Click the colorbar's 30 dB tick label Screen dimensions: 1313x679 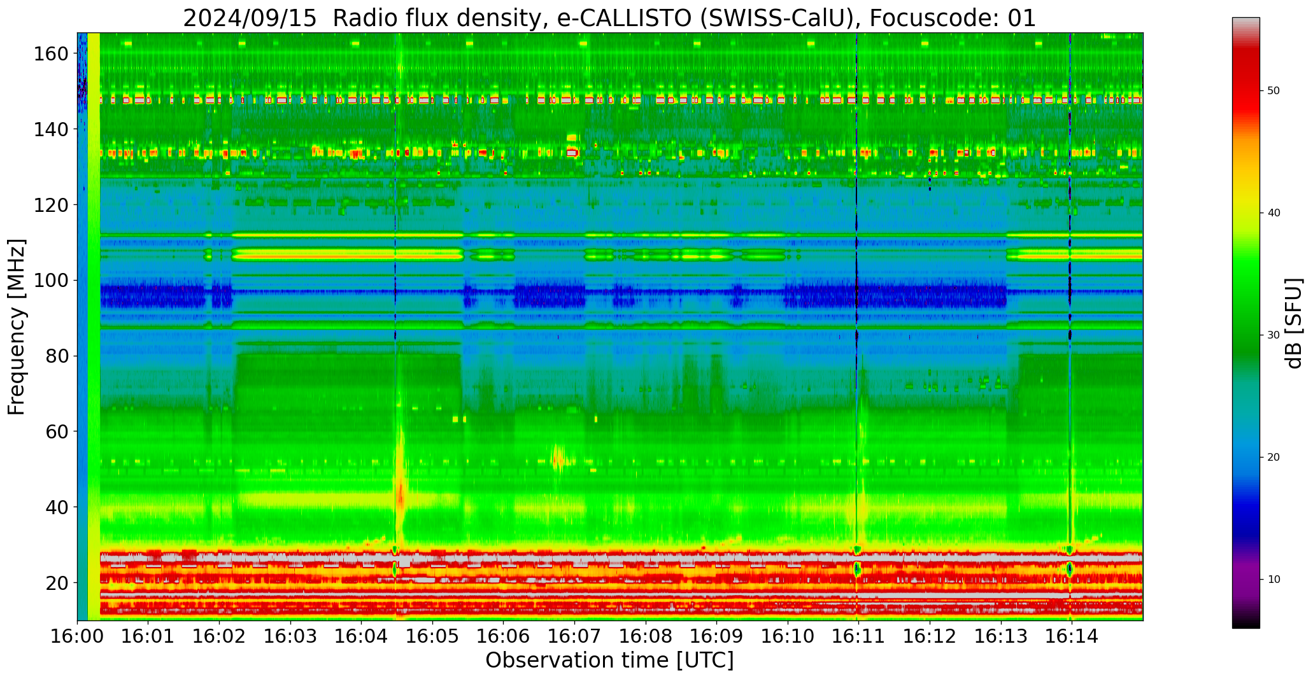pyautogui.click(x=1274, y=335)
